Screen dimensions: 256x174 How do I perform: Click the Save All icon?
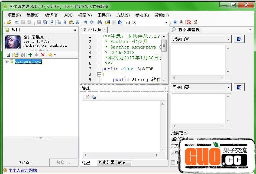(45, 22)
